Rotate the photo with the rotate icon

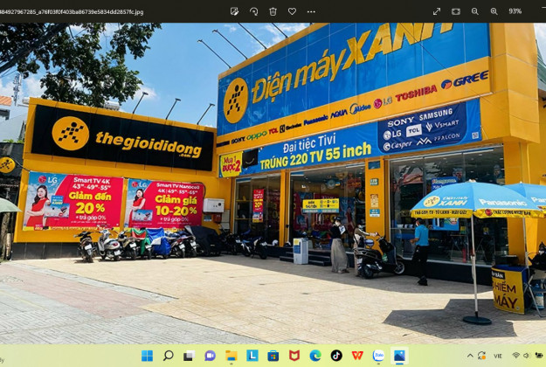[254, 11]
